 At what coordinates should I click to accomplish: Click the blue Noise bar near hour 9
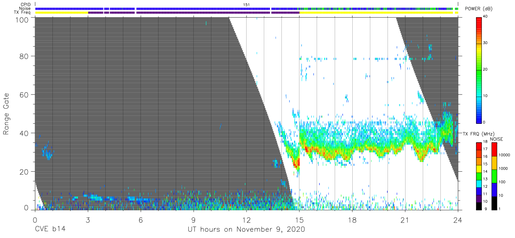click(x=193, y=8)
